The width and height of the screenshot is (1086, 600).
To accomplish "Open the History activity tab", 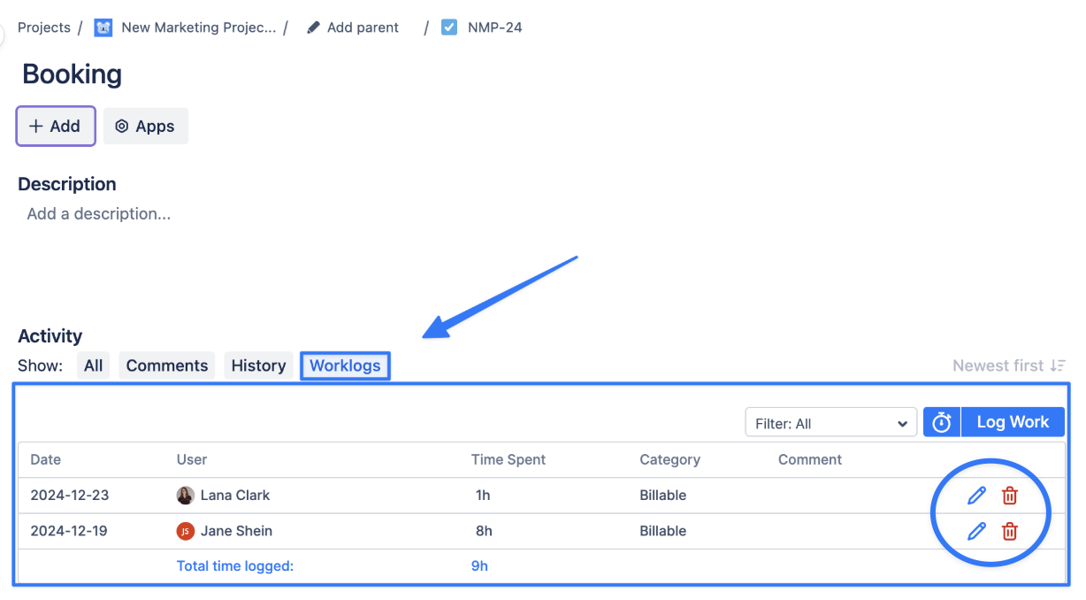I will (258, 365).
